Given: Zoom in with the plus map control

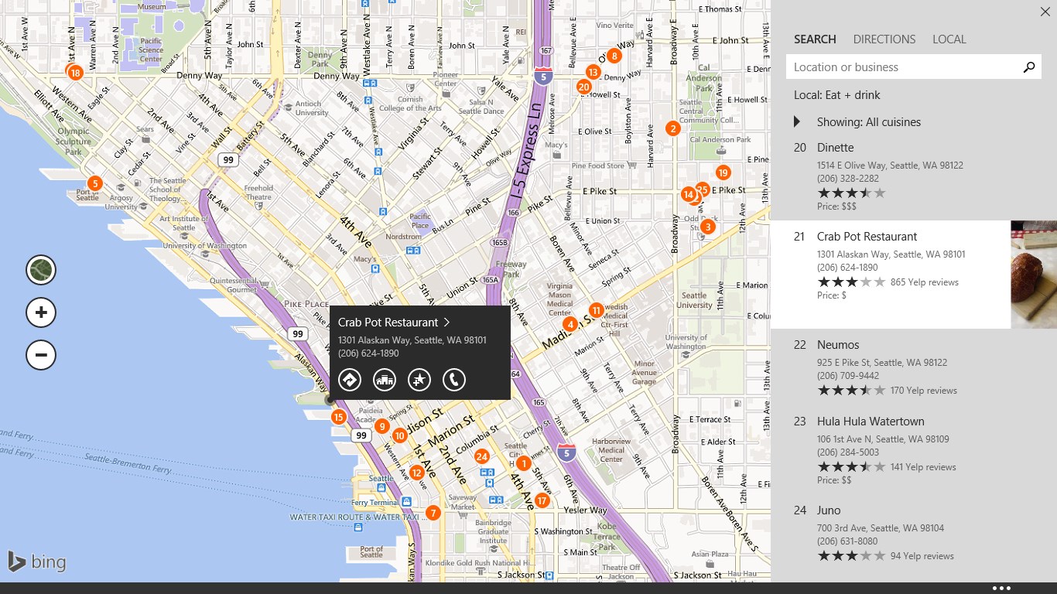Looking at the screenshot, I should click(40, 312).
